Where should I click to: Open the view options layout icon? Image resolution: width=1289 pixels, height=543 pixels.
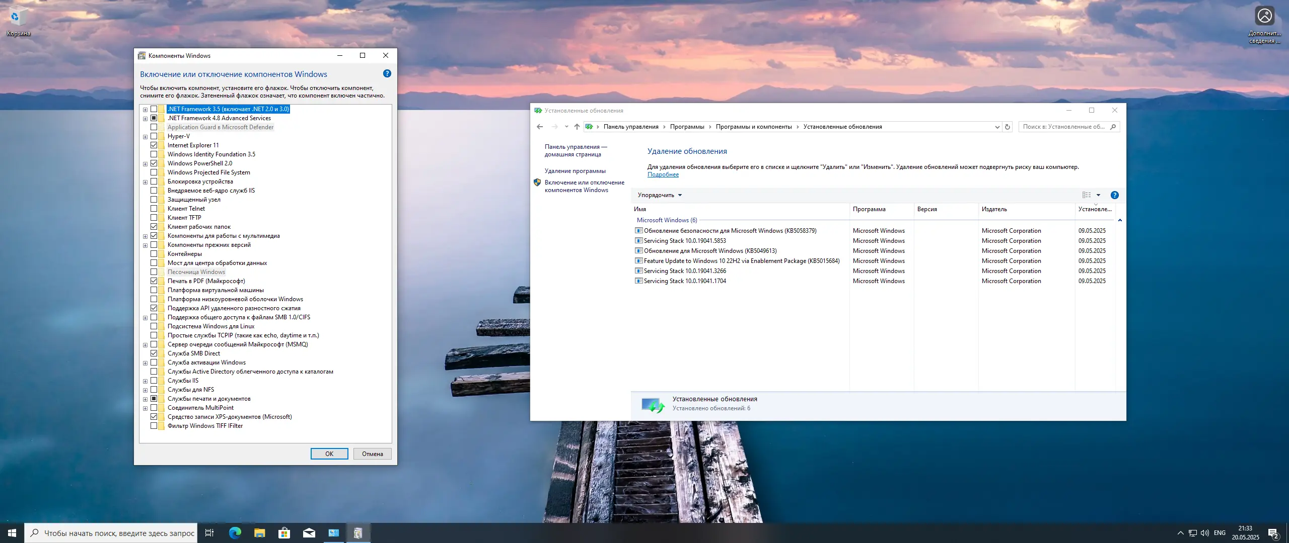[x=1087, y=195]
